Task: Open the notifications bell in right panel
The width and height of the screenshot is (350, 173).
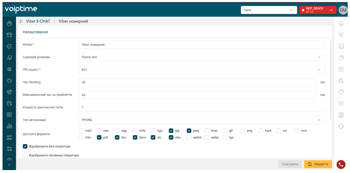Action: pos(341,23)
